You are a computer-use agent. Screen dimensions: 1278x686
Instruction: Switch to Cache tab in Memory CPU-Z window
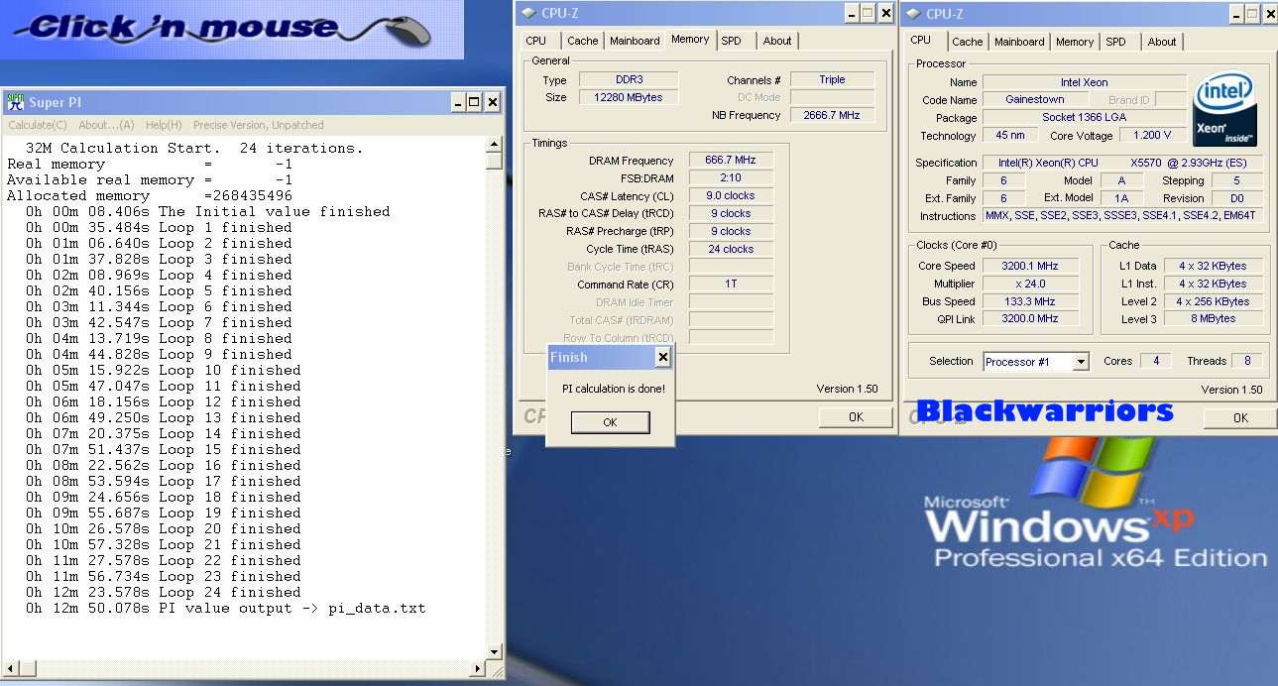tap(582, 41)
